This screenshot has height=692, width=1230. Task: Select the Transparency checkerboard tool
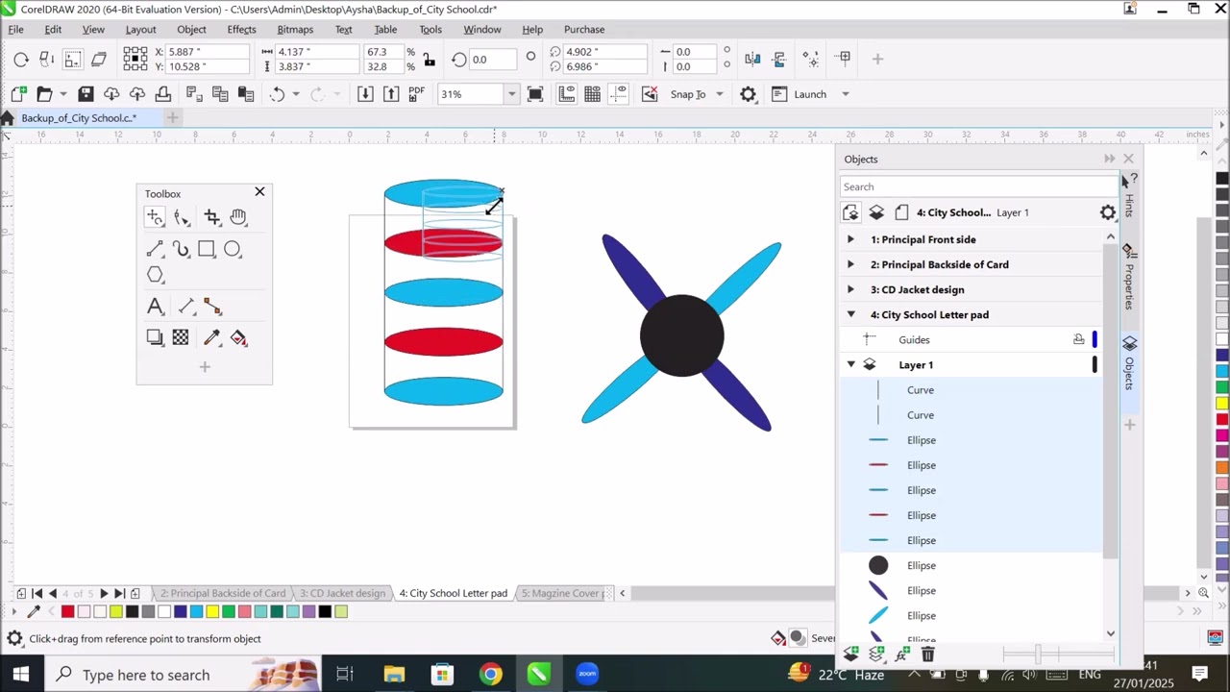[x=181, y=337]
